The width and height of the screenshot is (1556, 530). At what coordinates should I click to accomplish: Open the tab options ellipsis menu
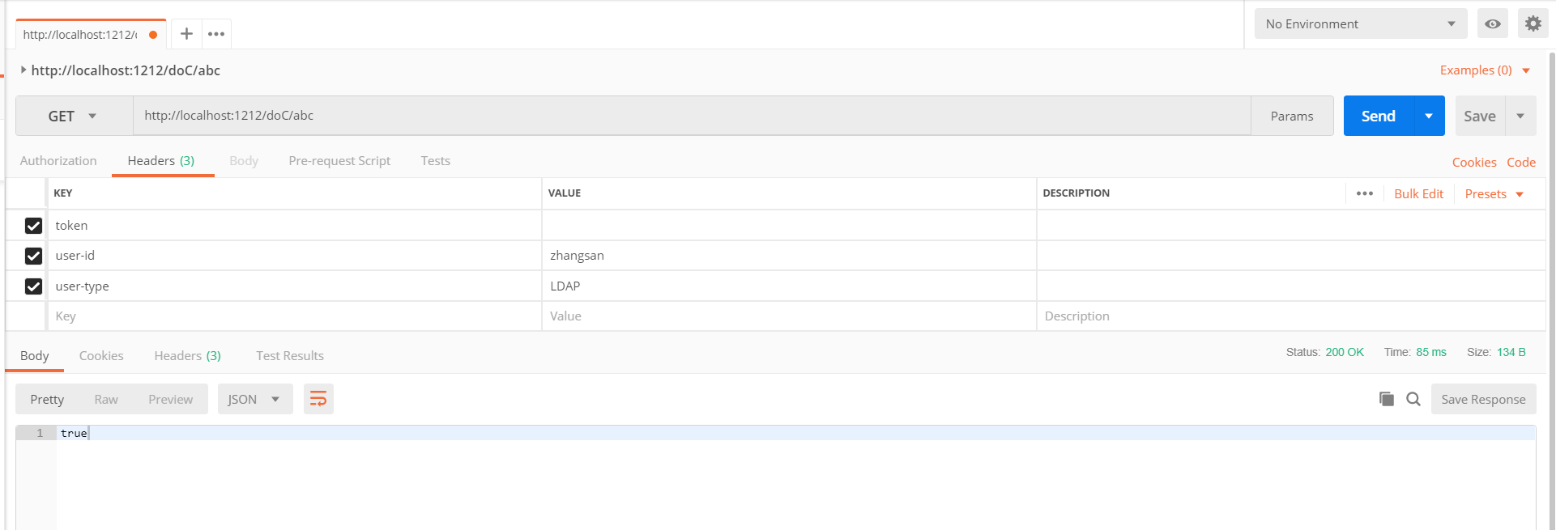216,34
